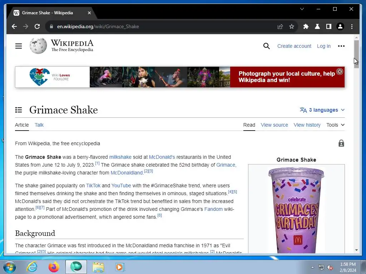Image resolution: width=366 pixels, height=274 pixels.
Task: Share this page via share icon
Action: 280,26
